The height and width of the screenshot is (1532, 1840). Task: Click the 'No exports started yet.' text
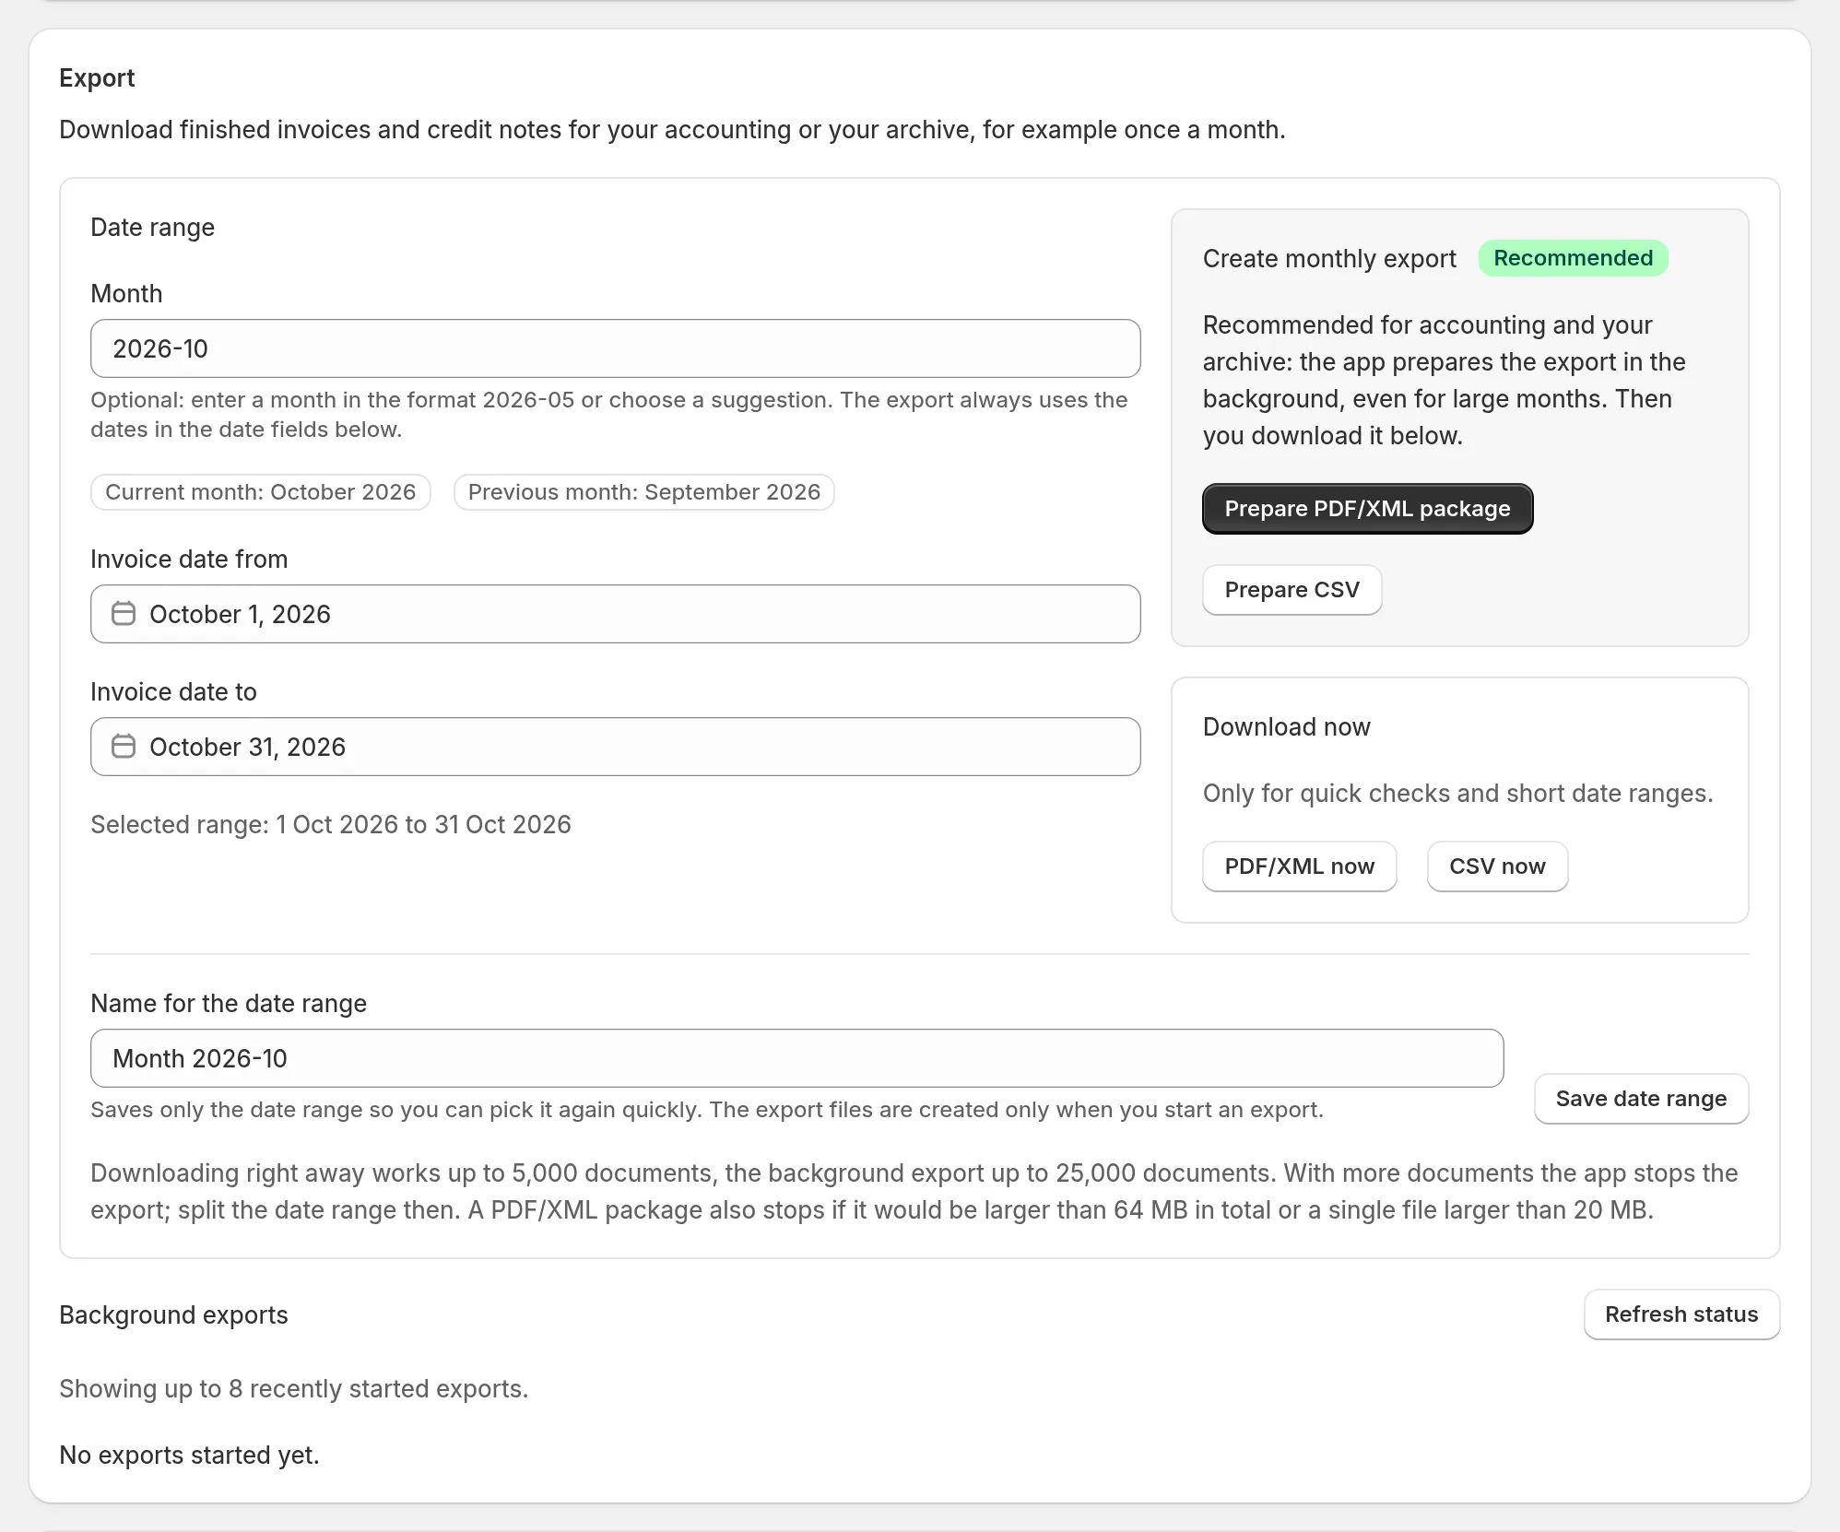click(189, 1455)
